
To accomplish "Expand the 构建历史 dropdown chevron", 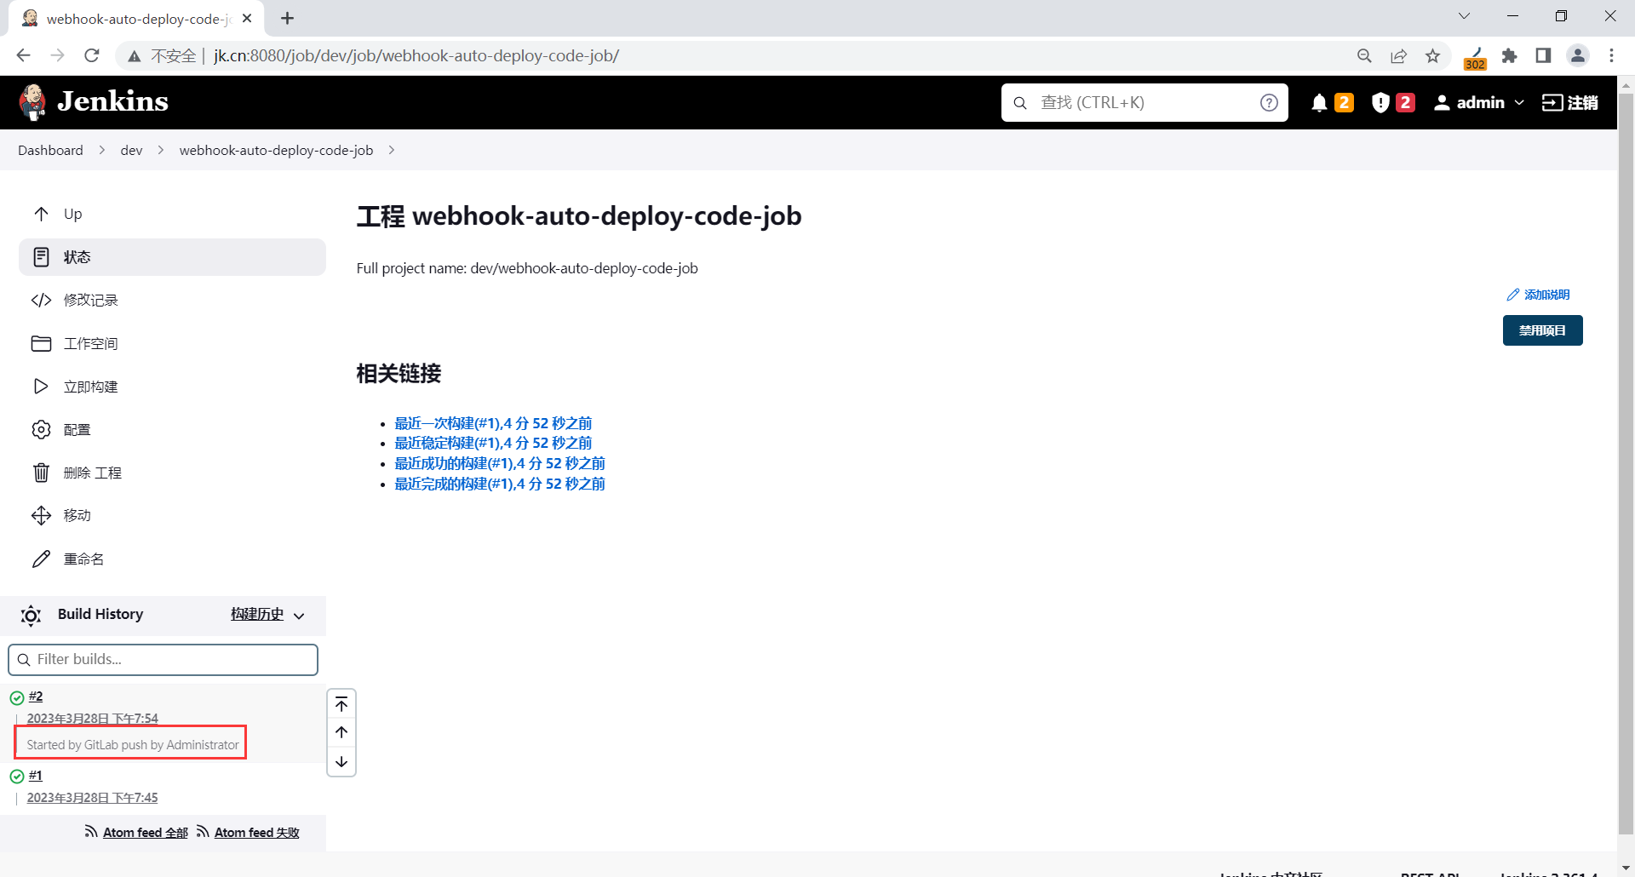I will coord(299,616).
